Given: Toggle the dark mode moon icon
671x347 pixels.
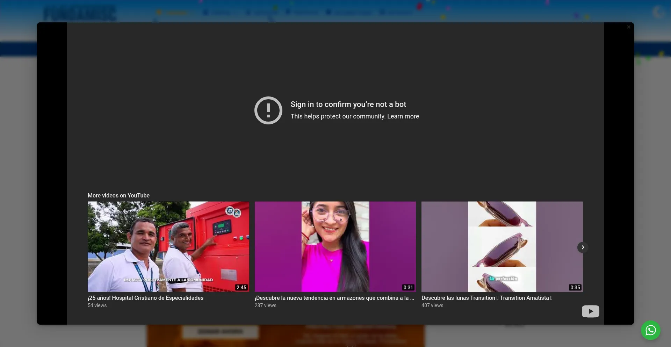Looking at the screenshot, I should click(x=658, y=12).
